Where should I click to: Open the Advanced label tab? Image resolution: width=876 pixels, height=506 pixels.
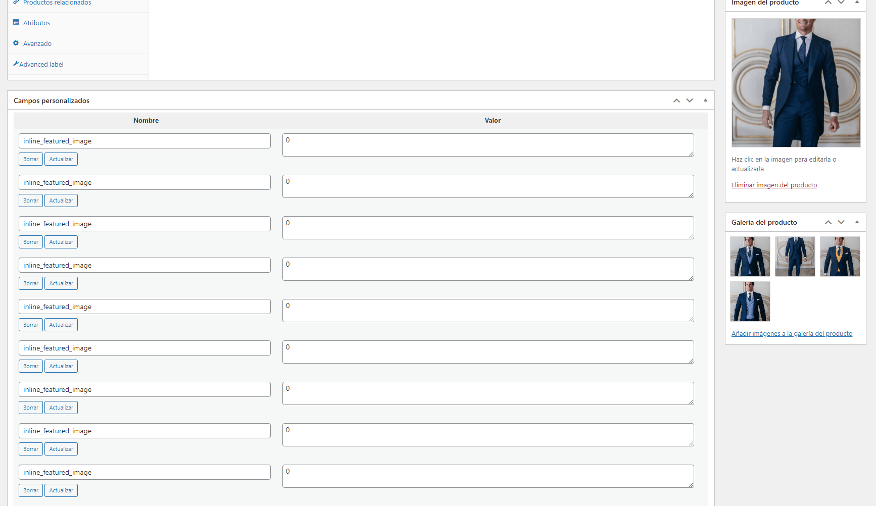pyautogui.click(x=78, y=64)
